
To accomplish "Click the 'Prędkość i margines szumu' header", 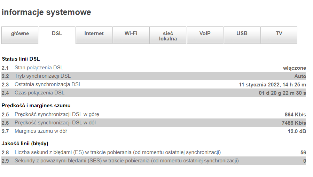I will 36,105.
